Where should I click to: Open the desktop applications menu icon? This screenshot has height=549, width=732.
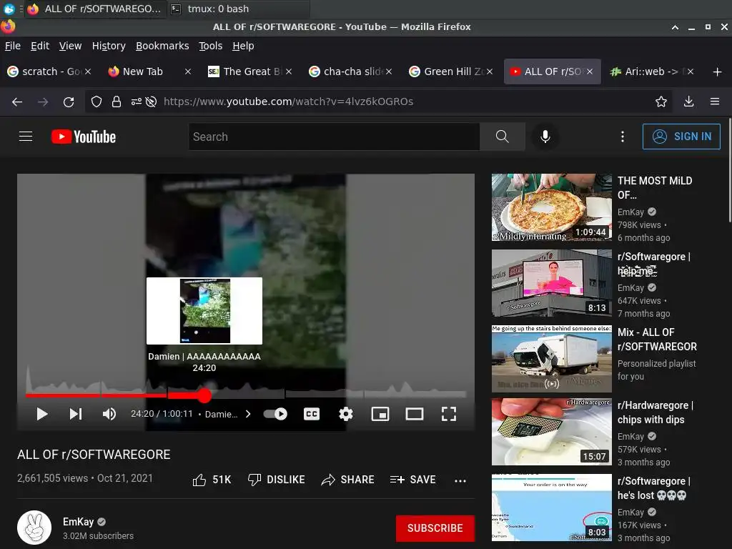pyautogui.click(x=9, y=9)
